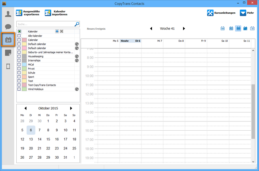Click shared icon on Internships row
This screenshot has height=171, width=259.
coord(77,61)
